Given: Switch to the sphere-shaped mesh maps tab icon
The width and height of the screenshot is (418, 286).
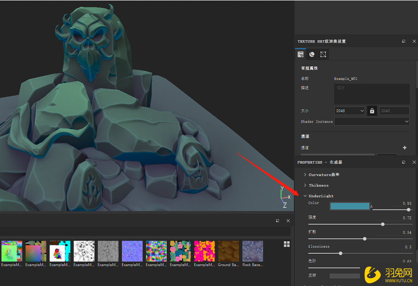Looking at the screenshot, I should [312, 54].
